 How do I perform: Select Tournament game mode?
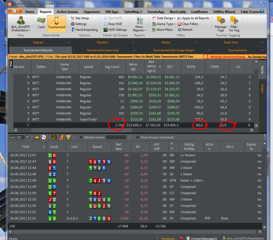(57, 24)
